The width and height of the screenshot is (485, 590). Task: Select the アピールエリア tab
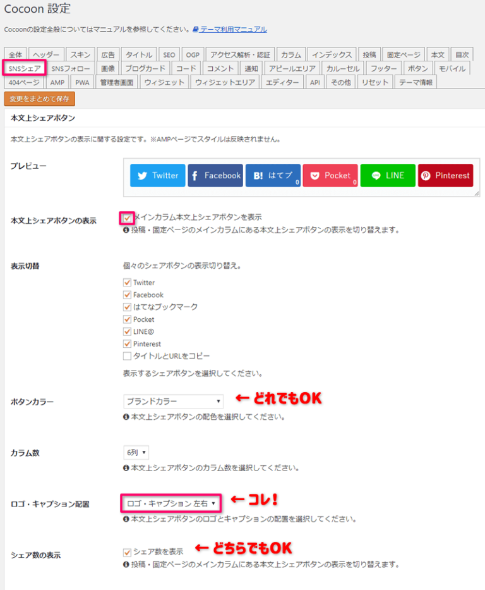click(x=291, y=68)
